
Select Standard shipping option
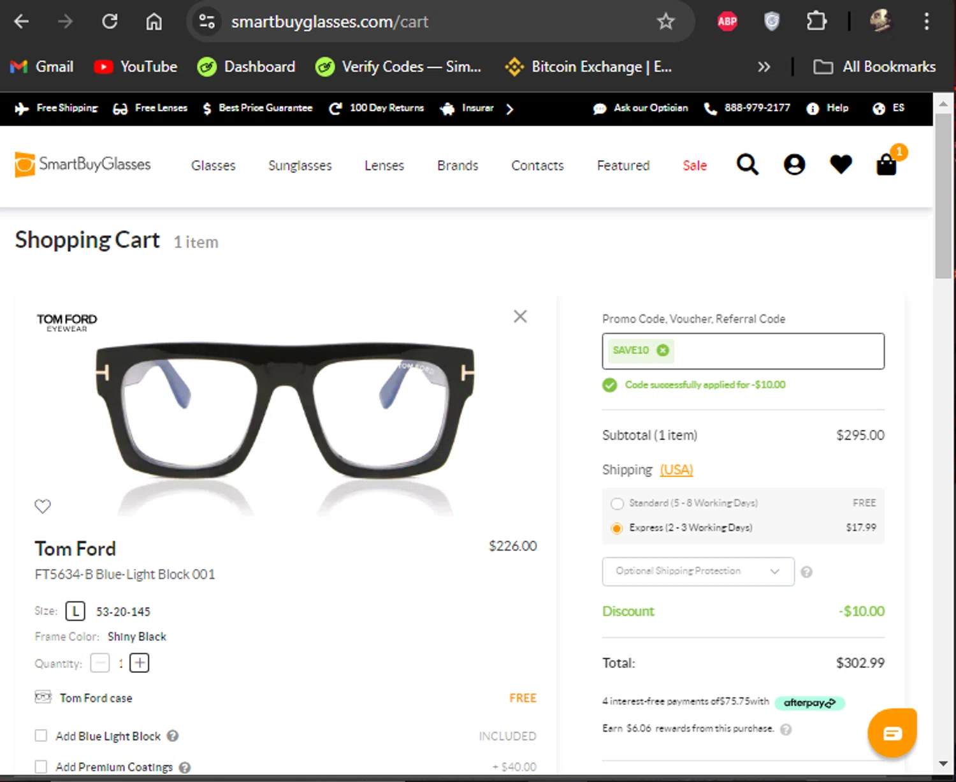616,504
